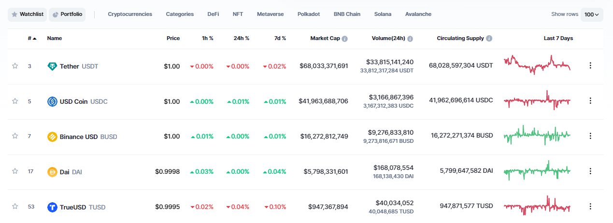The width and height of the screenshot is (613, 223).
Task: Click the USD Coin logo icon
Action: (x=52, y=101)
